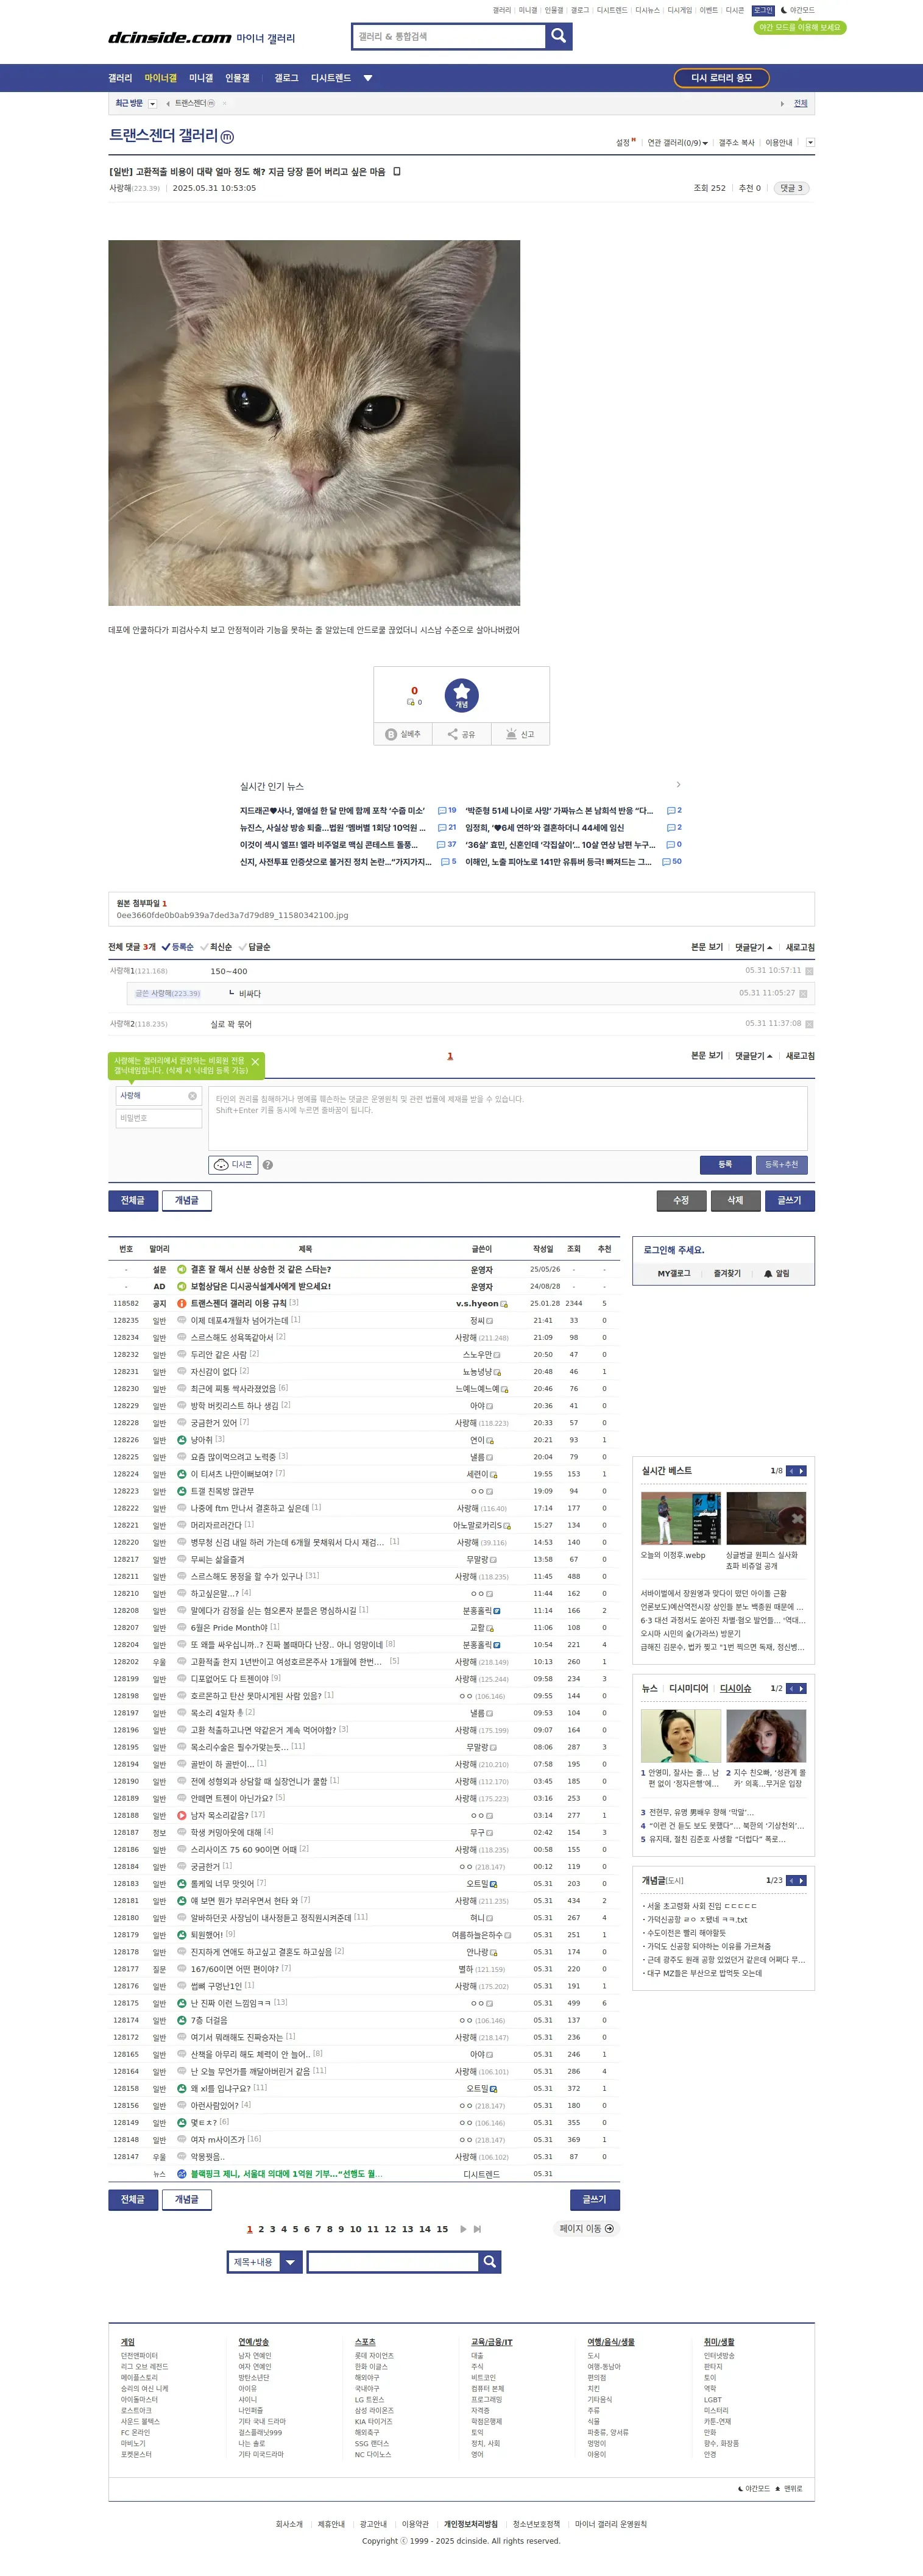Open the 연관 갤러리(0/9) dropdown
Image resolution: width=923 pixels, height=2576 pixels.
pyautogui.click(x=677, y=143)
